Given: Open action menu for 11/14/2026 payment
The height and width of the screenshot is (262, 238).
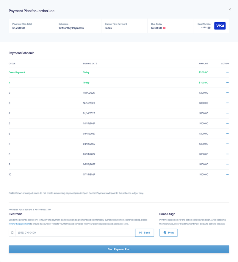Looking at the screenshot, I should point(227,93).
